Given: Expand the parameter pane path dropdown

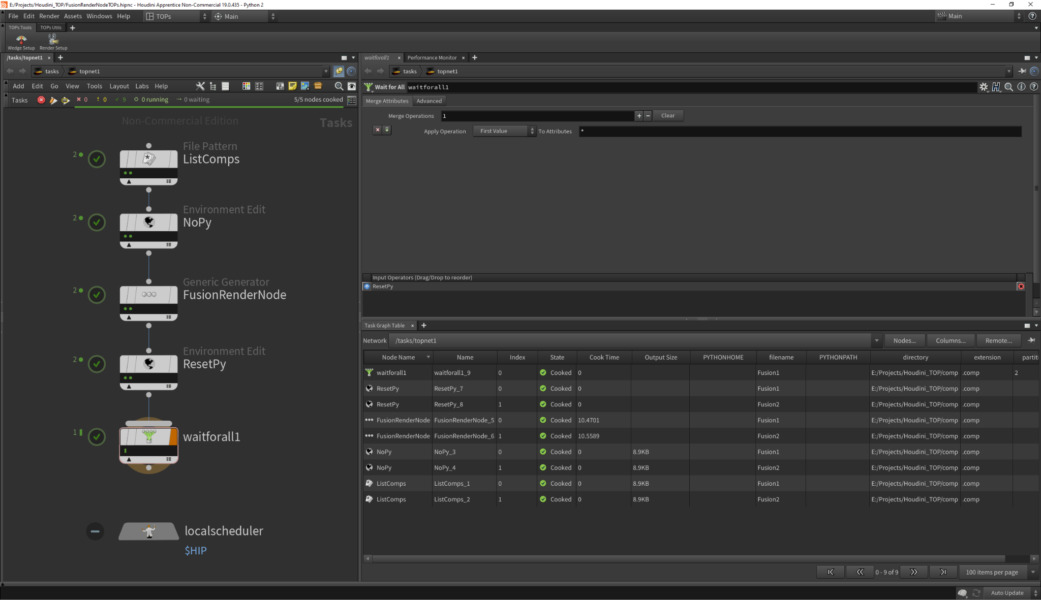Looking at the screenshot, I should point(1009,71).
